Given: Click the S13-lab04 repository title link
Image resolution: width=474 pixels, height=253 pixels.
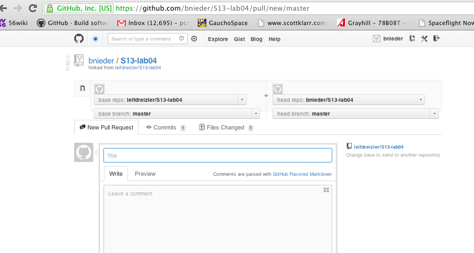Looking at the screenshot, I should coord(139,60).
